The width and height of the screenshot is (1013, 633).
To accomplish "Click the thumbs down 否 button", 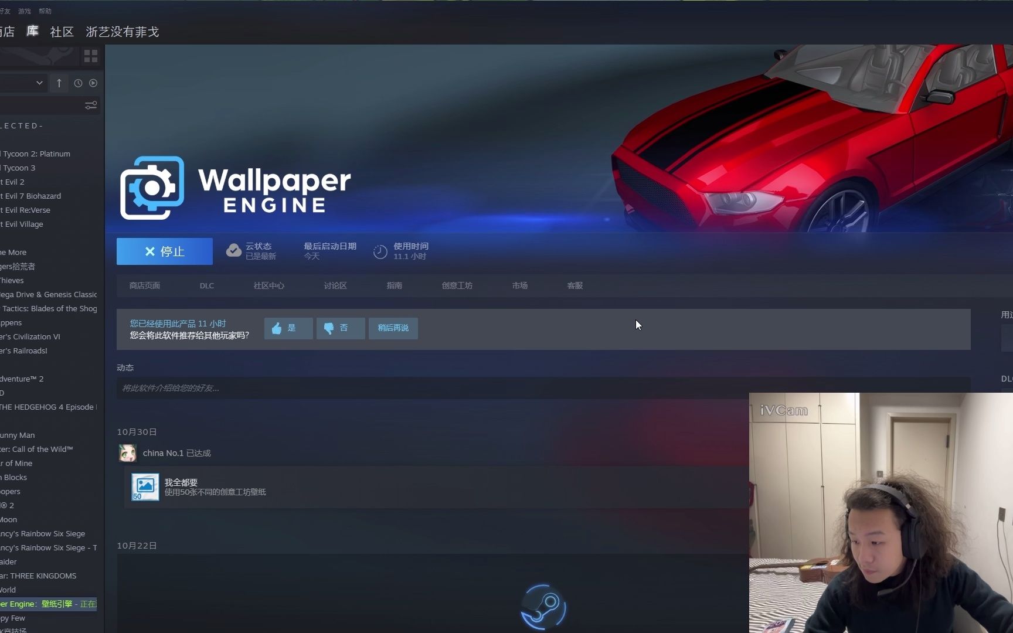I will (x=341, y=328).
